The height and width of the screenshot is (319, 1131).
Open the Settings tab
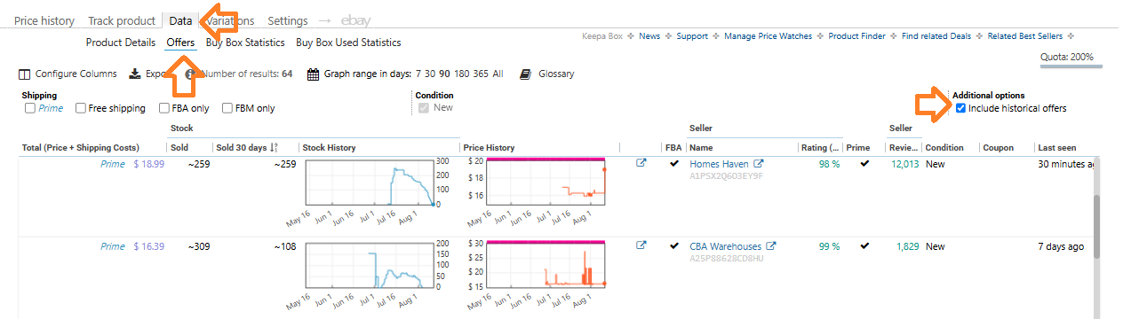pos(288,20)
